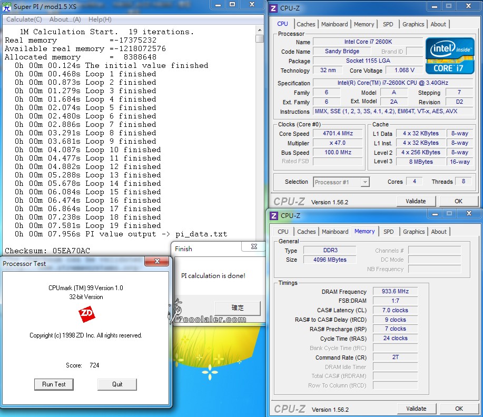Select Memory tab in lower CPU-Z
The image size is (483, 417).
tap(364, 231)
